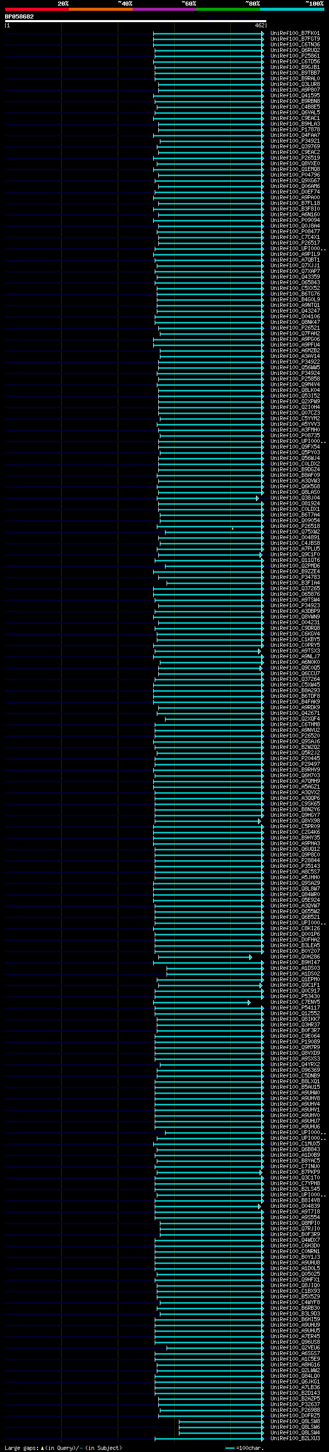
Task: Click the purple ~60% identity color band
Action: (x=165, y=9)
